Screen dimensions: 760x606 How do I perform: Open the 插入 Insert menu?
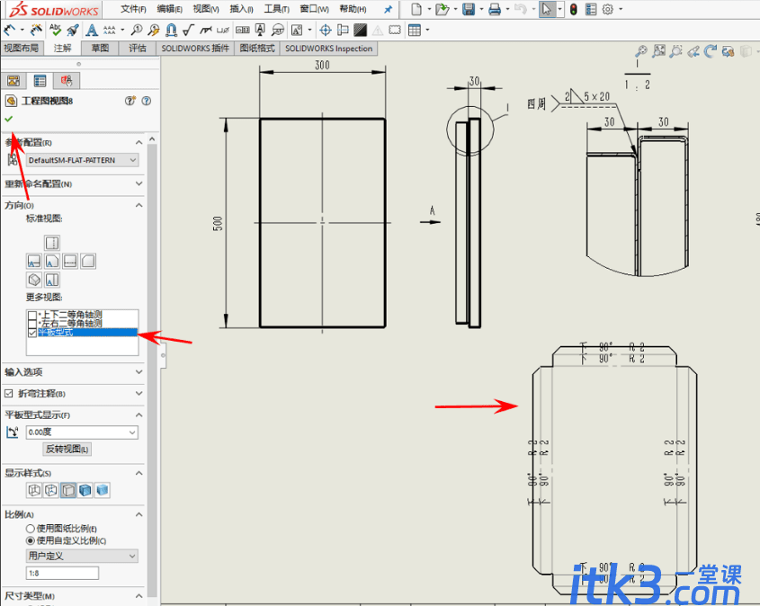tap(241, 9)
